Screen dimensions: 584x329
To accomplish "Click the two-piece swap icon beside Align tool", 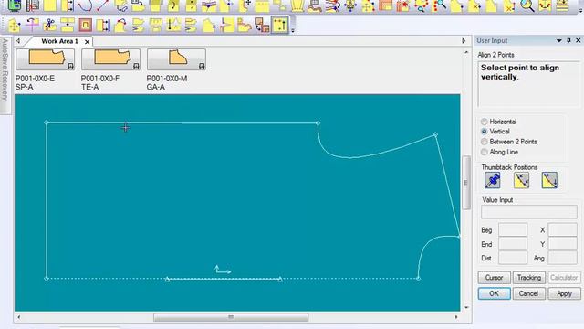I will pyautogui.click(x=262, y=25).
